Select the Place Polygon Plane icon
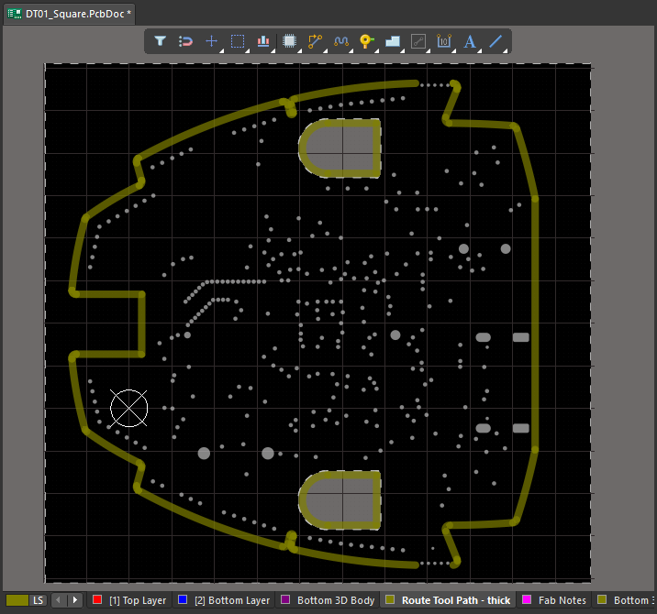Screen dimensions: 657x614 tap(393, 41)
